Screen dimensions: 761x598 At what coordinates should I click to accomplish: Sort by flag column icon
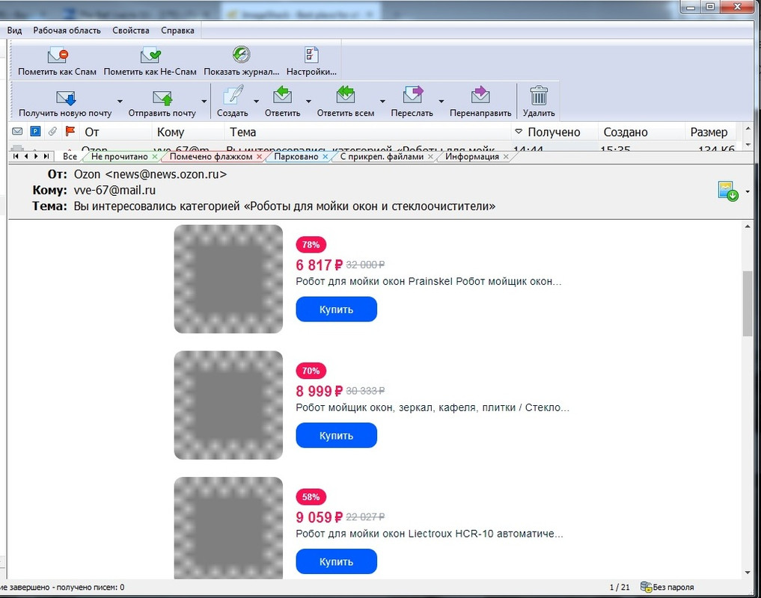[70, 131]
